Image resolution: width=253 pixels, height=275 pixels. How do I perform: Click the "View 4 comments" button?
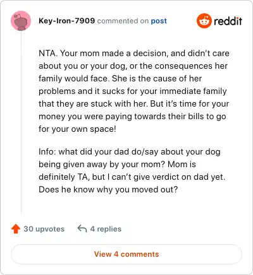pos(126,254)
